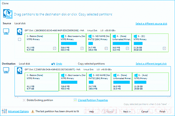Click the Advanced Options sliders icon
This screenshot has height=116, width=175.
click(5, 111)
